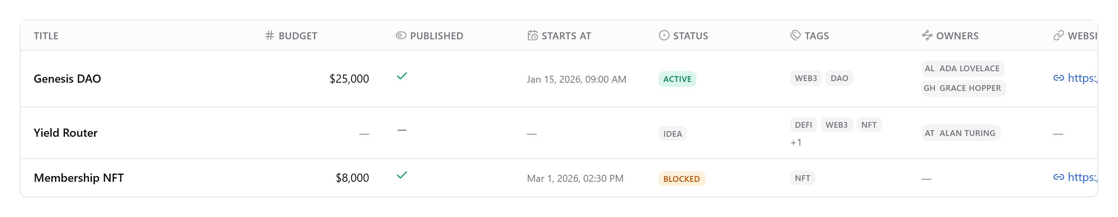The width and height of the screenshot is (1118, 217).
Task: Click the IDEA status badge
Action: [x=672, y=134]
